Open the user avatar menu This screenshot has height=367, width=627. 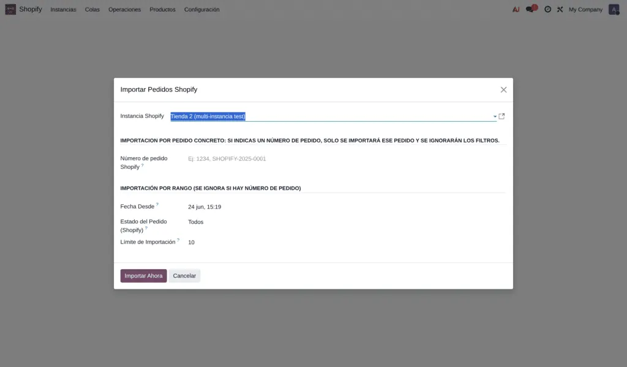point(614,9)
